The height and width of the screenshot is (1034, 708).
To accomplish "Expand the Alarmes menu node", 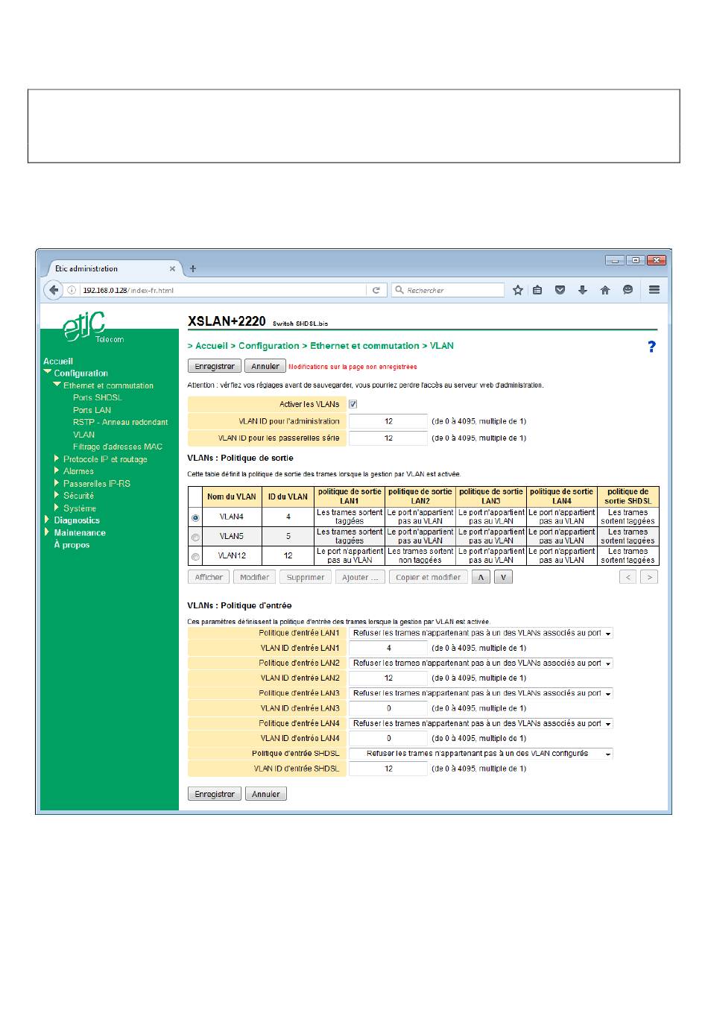I will pyautogui.click(x=57, y=471).
